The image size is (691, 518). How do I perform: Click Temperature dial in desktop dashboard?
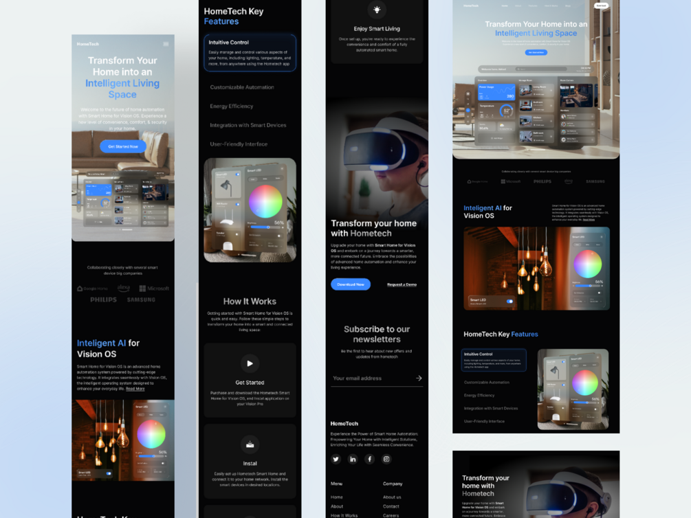[507, 111]
